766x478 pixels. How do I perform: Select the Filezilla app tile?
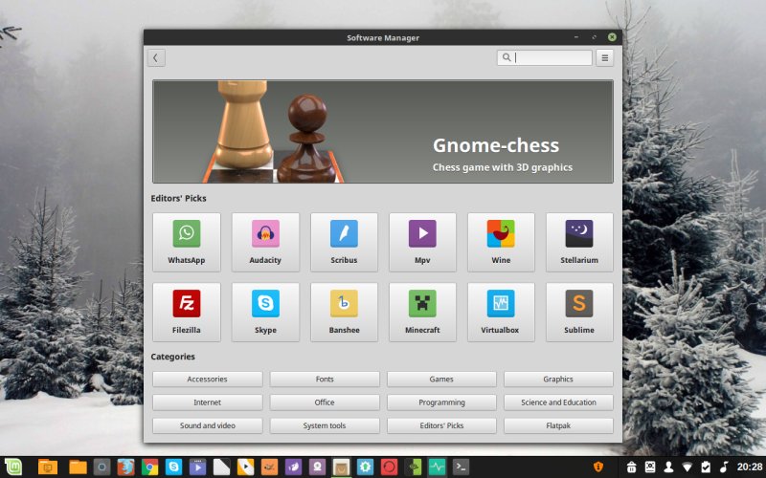(186, 313)
